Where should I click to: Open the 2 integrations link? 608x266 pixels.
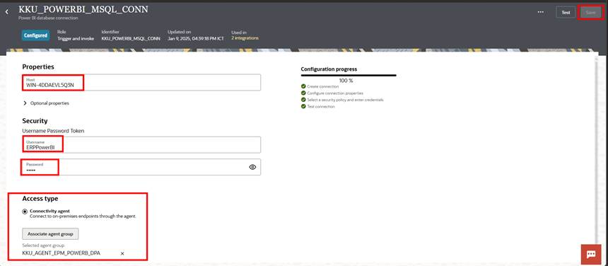click(x=245, y=38)
